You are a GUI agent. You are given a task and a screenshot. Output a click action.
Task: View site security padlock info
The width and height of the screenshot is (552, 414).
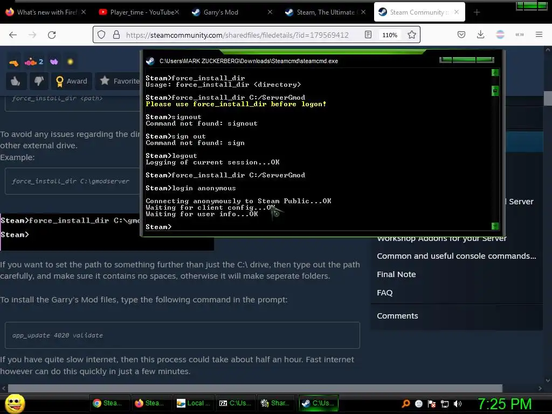[116, 35]
